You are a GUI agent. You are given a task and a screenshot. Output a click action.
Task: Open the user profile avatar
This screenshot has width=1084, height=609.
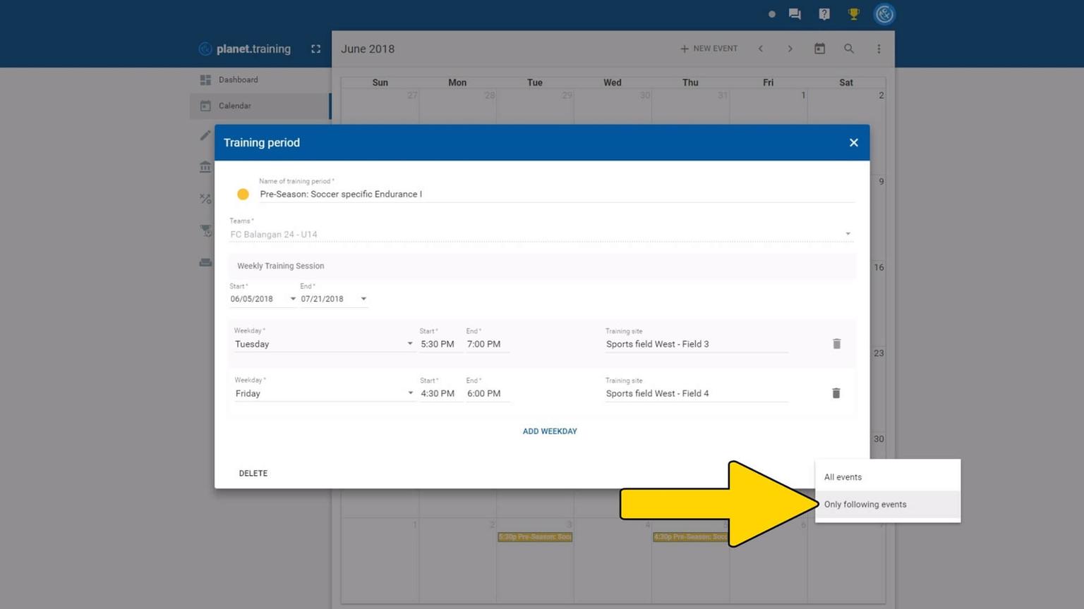click(884, 14)
